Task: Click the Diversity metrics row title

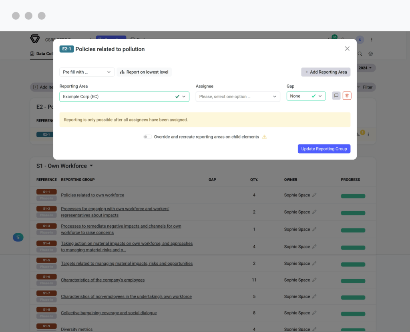Action: click(x=76, y=329)
